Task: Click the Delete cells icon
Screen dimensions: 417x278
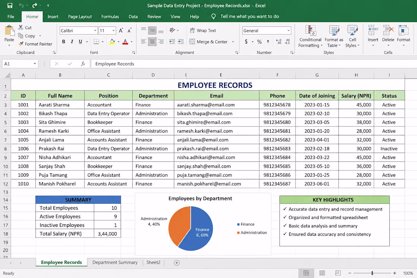Action: click(388, 30)
